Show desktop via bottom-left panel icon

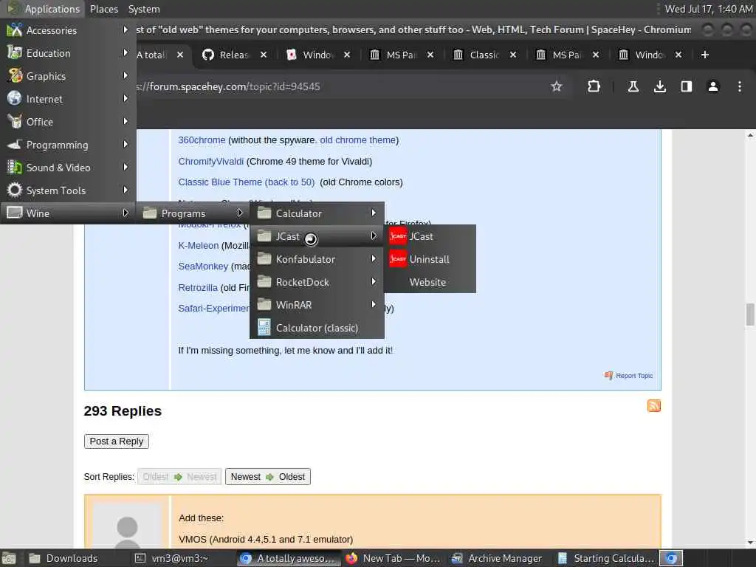click(x=9, y=558)
